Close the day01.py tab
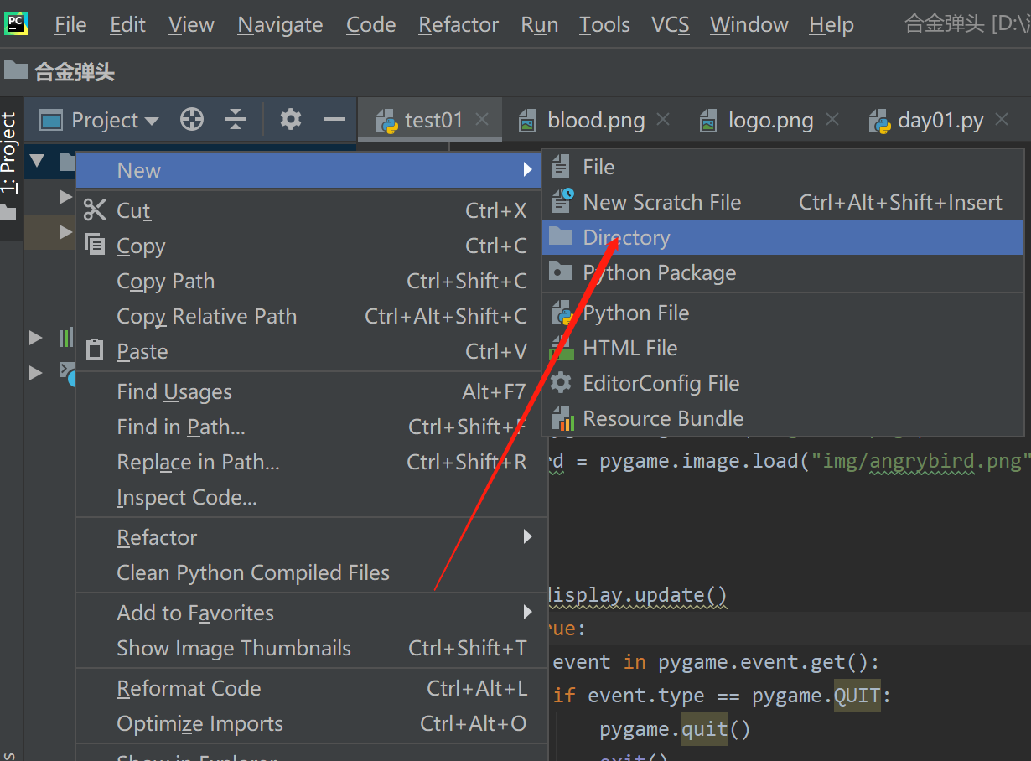 click(x=1002, y=120)
